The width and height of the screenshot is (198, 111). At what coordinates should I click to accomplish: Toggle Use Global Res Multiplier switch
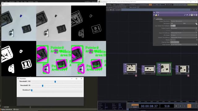click(x=173, y=26)
